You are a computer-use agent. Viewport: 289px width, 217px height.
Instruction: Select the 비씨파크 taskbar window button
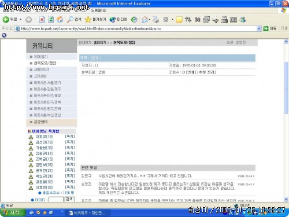tap(88, 213)
